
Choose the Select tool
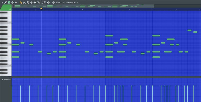(x=42, y=2)
